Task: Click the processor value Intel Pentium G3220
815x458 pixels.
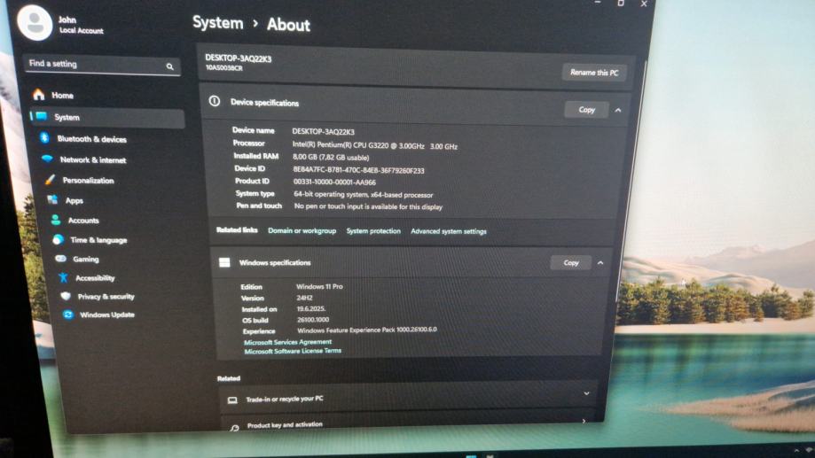Action: (x=375, y=146)
